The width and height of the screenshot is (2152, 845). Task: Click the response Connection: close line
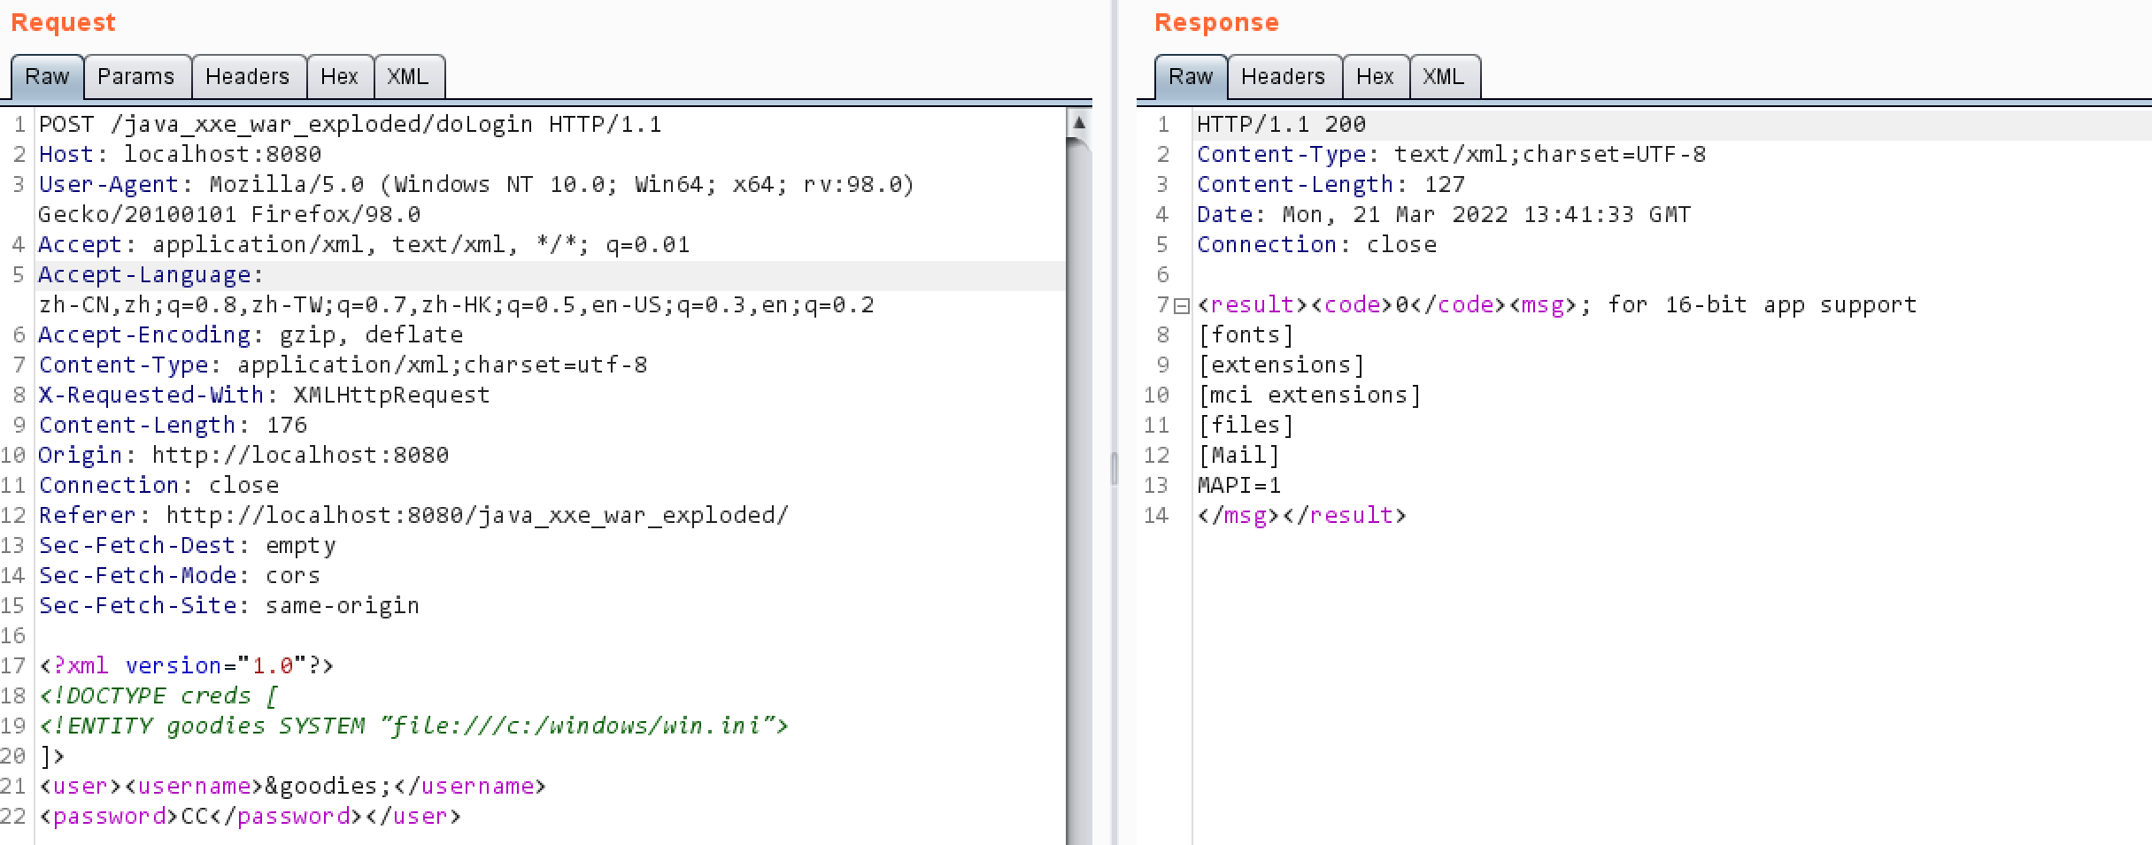pyautogui.click(x=1316, y=244)
